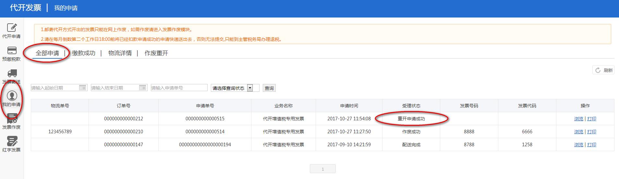Click the 受理状态 column header
The width and height of the screenshot is (619, 179).
point(411,106)
